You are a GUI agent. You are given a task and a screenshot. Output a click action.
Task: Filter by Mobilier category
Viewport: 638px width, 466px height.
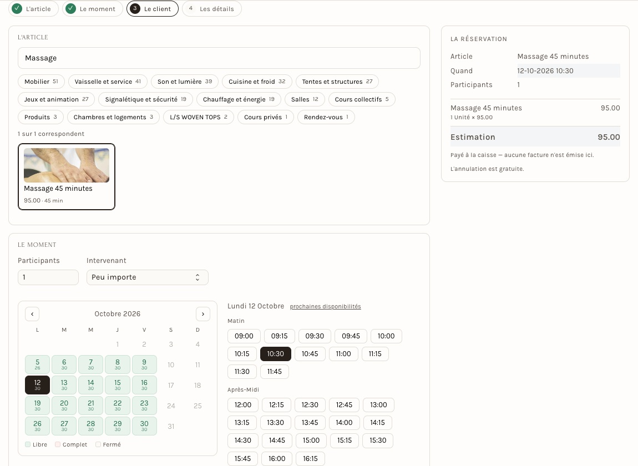[x=41, y=82]
